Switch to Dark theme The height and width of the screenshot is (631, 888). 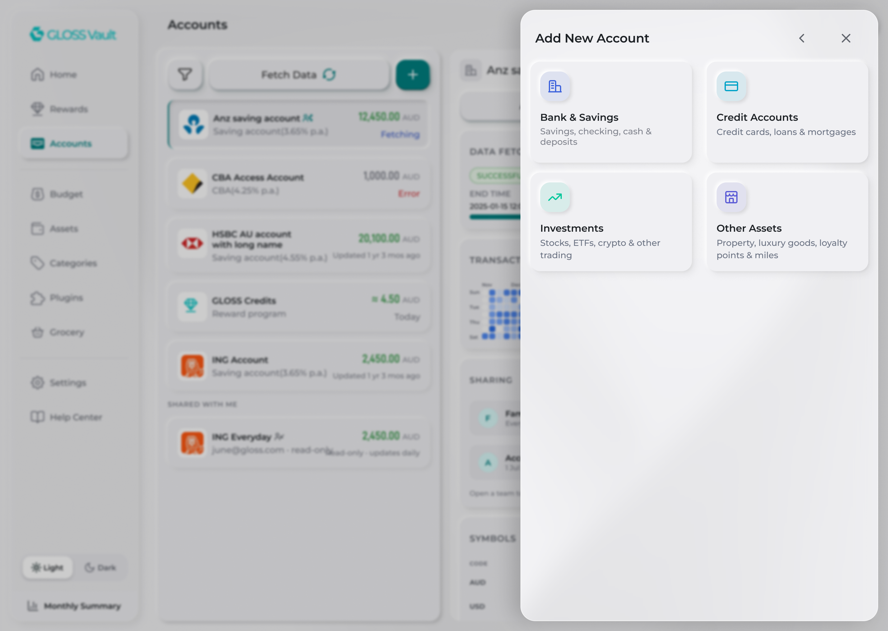pos(100,568)
